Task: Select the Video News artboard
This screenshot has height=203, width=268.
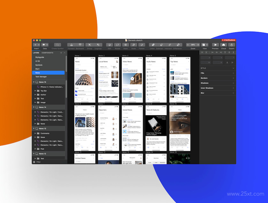Action: tap(132, 80)
